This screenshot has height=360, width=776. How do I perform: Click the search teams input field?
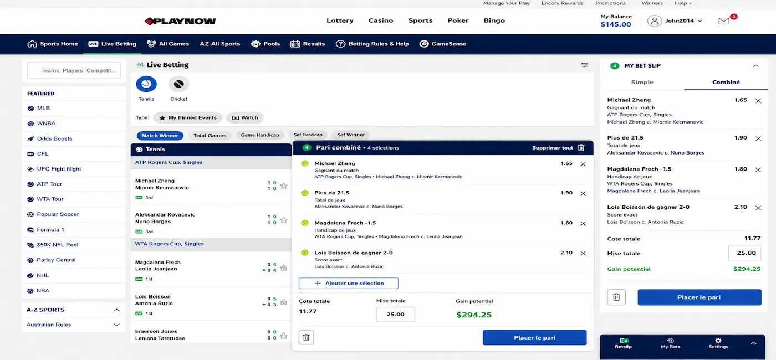[x=74, y=70]
